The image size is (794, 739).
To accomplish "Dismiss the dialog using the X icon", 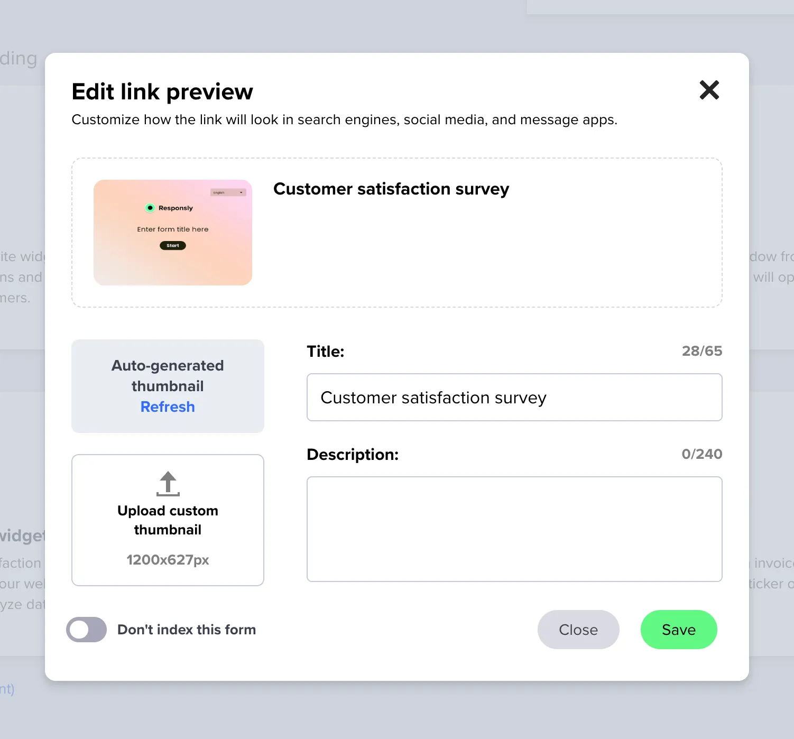I will (x=709, y=90).
